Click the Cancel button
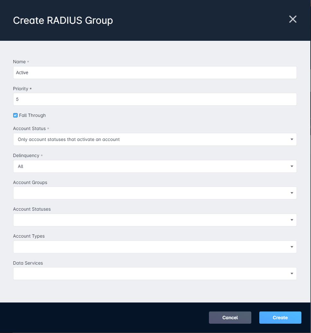This screenshot has height=333, width=311. [x=230, y=318]
